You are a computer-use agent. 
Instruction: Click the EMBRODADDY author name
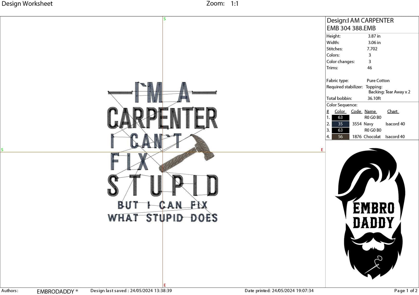coord(56,292)
